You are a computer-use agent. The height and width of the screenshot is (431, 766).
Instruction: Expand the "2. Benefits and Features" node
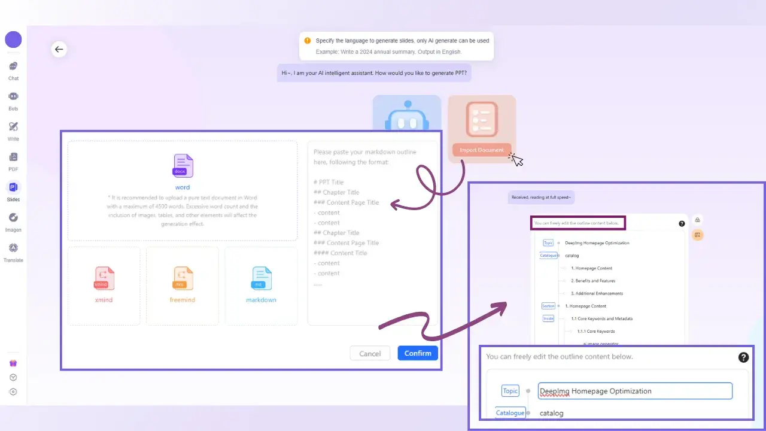[563, 281]
